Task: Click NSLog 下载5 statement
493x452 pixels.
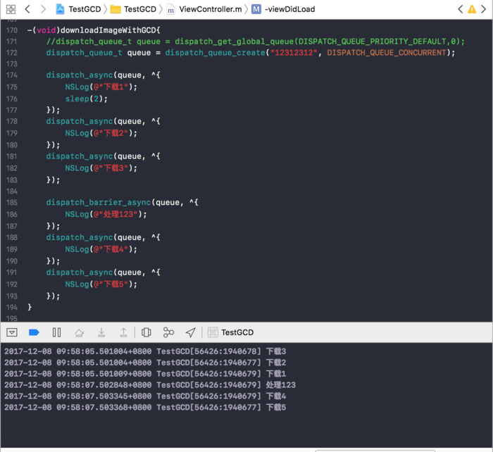Action: (x=101, y=284)
